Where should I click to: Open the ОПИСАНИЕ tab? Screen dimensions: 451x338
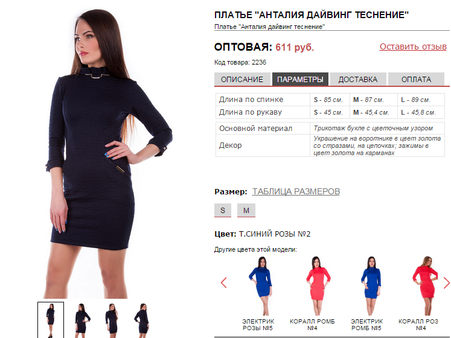pyautogui.click(x=242, y=79)
